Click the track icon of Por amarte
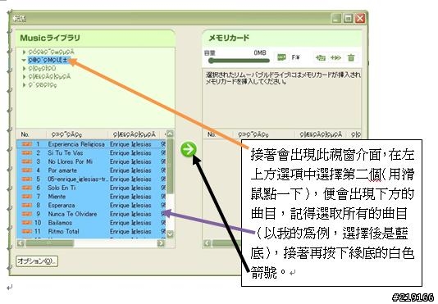The height and width of the screenshot is (304, 438). coord(27,170)
